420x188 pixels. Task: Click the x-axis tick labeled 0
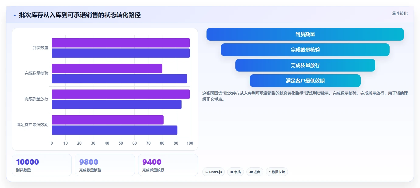(52, 143)
